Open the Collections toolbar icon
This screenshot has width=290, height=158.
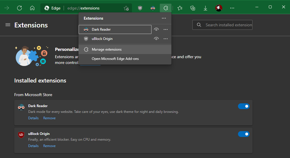[x=192, y=8]
